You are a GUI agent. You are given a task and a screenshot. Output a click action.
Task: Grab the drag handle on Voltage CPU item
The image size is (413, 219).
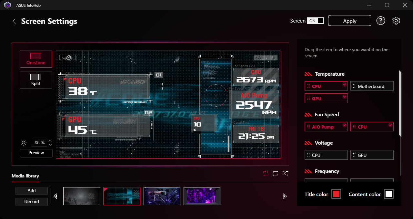pyautogui.click(x=308, y=155)
